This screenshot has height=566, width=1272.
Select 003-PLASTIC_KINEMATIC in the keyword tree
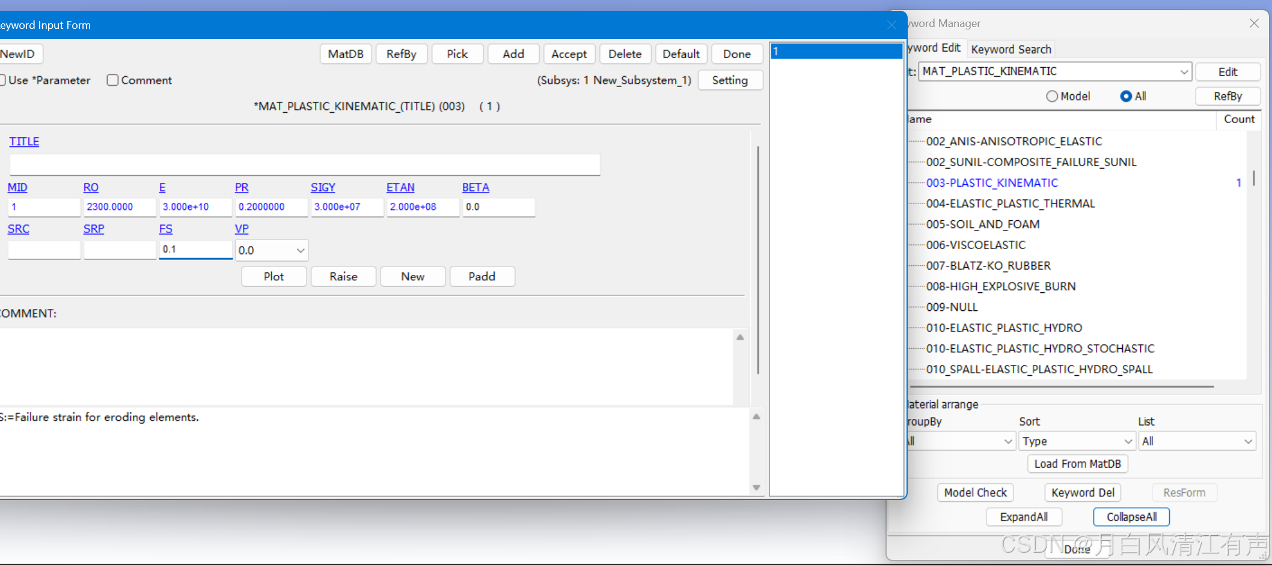[x=992, y=183]
